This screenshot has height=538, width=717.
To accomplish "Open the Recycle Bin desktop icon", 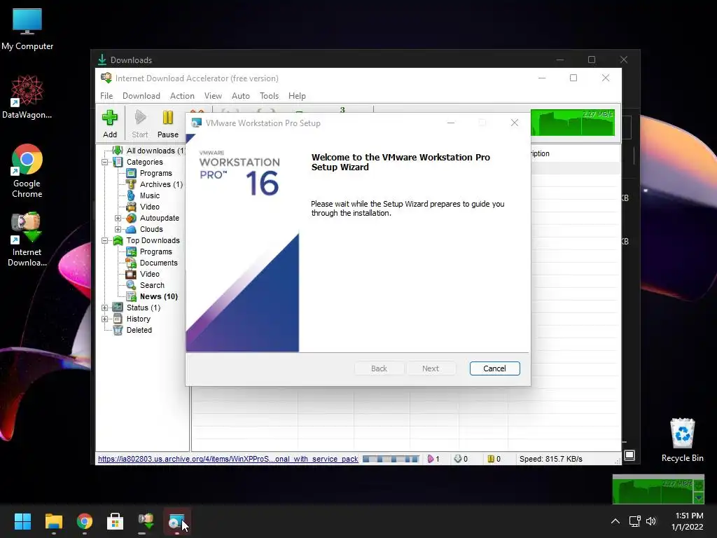I will [x=682, y=440].
